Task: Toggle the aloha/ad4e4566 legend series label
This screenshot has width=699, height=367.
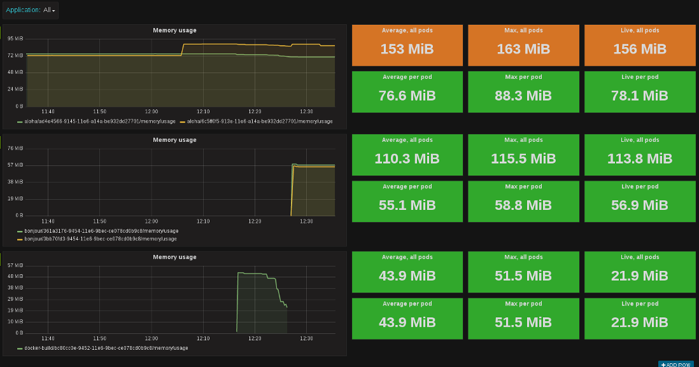Action: pyautogui.click(x=100, y=121)
